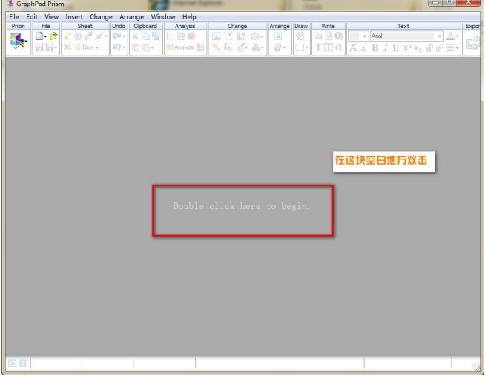485x376 pixels.
Task: Open the Edit menu
Action: tap(32, 17)
